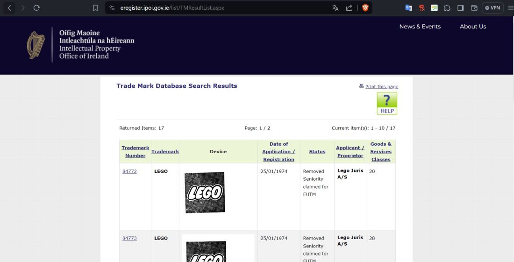Open Brave Shields lion icon
514x262 pixels.
[x=365, y=8]
